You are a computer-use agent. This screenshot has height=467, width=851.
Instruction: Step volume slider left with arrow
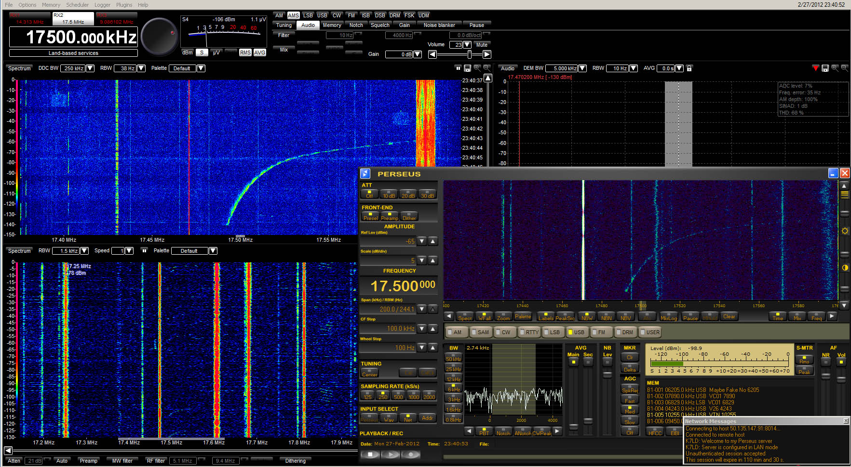point(432,54)
